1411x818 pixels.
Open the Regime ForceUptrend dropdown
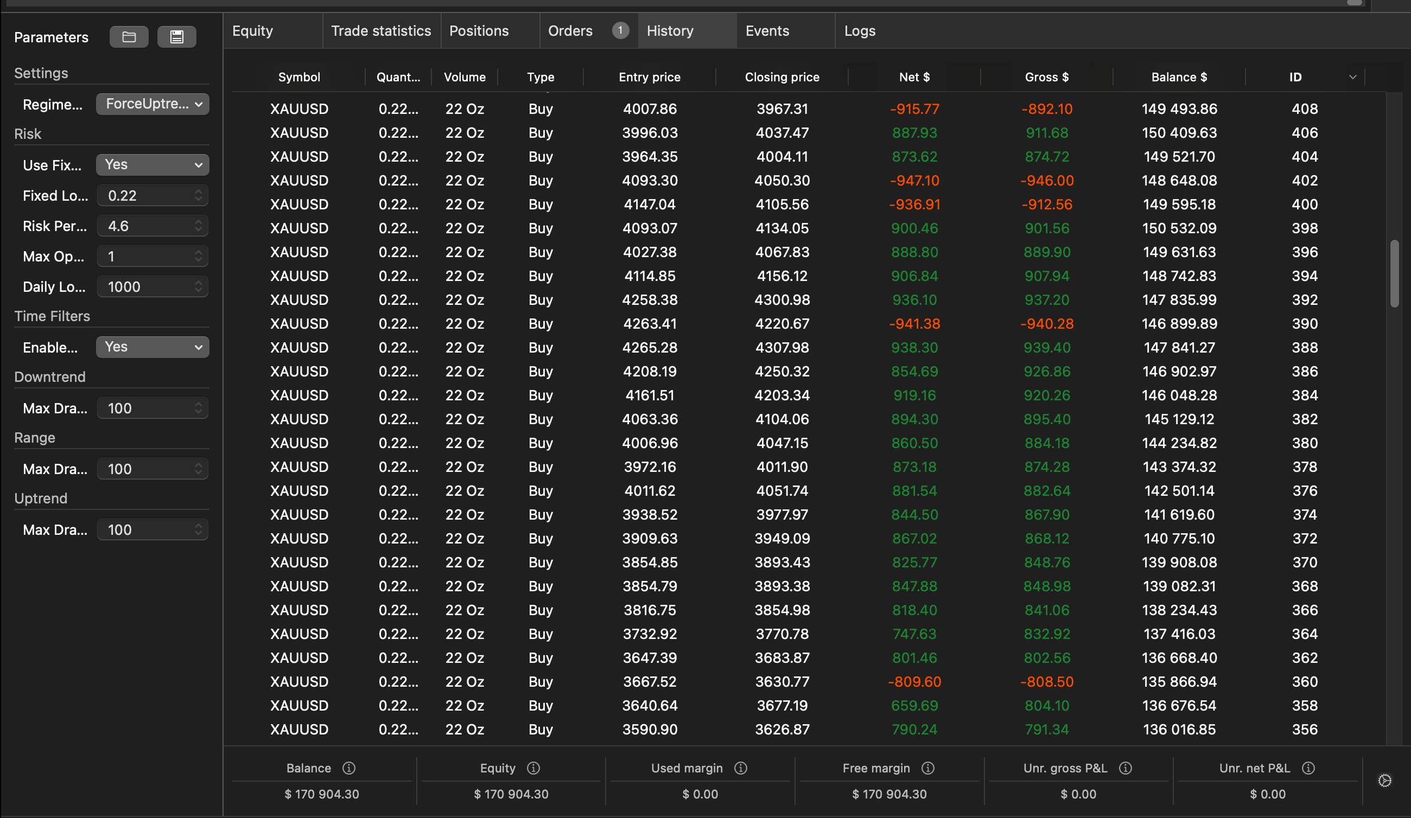click(x=152, y=104)
